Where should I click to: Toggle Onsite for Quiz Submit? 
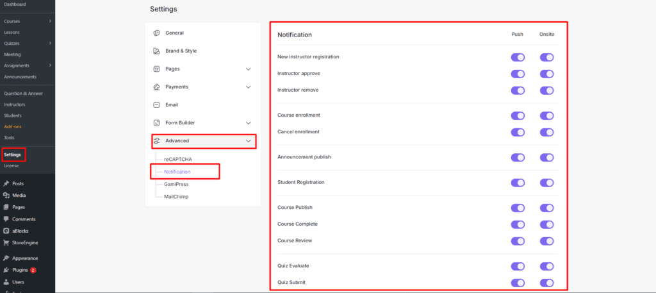pyautogui.click(x=547, y=283)
